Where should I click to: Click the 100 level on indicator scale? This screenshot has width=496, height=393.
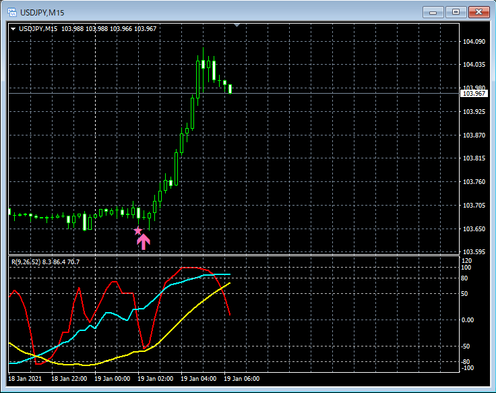tap(467, 268)
